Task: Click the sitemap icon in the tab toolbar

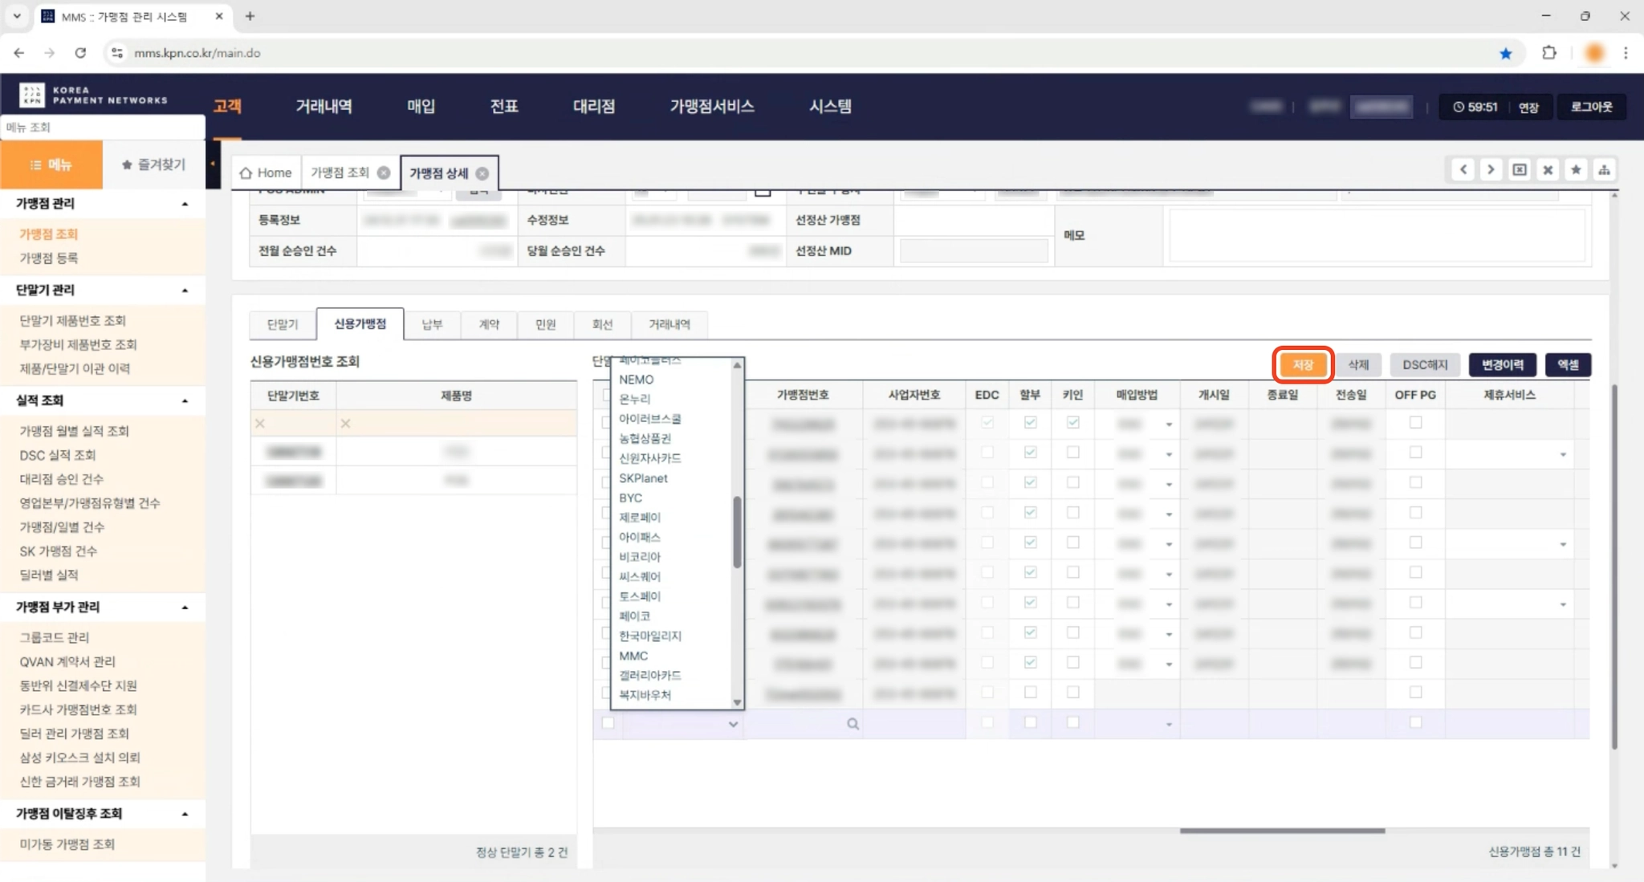Action: 1604,170
